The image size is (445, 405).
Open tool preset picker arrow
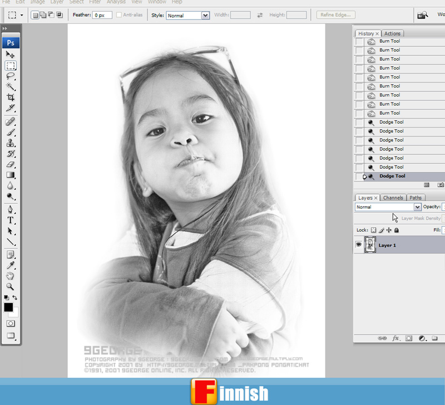click(22, 15)
